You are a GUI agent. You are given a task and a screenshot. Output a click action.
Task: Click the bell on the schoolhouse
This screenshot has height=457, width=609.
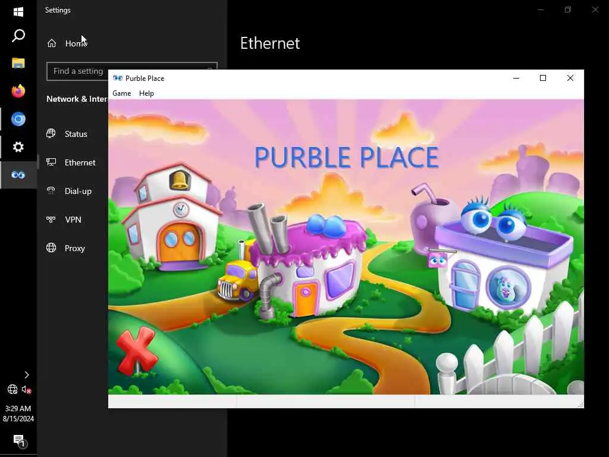pos(180,180)
